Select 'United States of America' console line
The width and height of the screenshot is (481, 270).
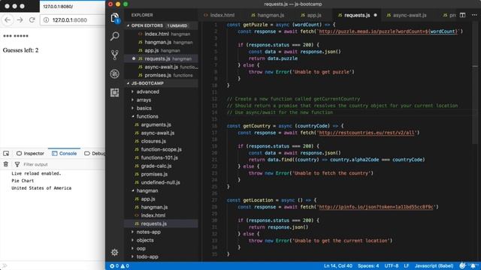[41, 188]
